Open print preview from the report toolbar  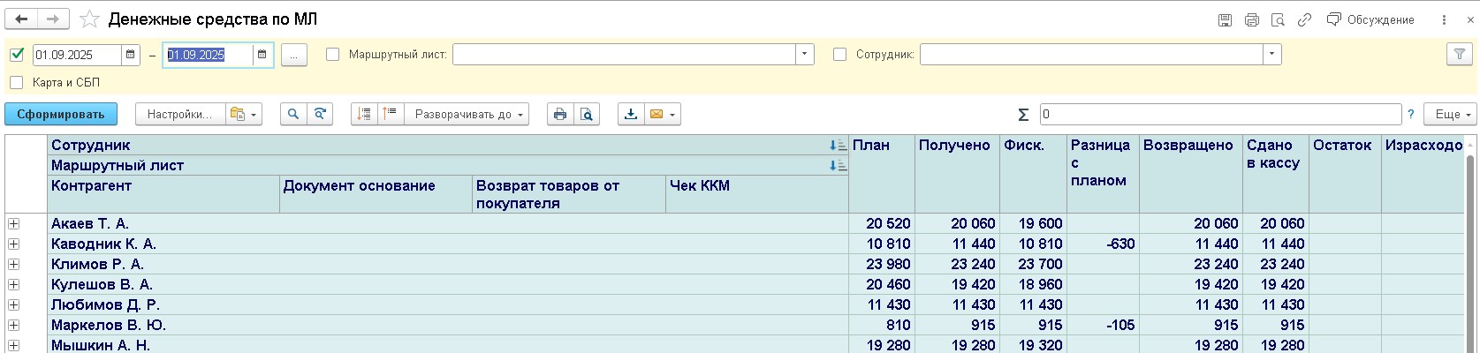coord(586,114)
